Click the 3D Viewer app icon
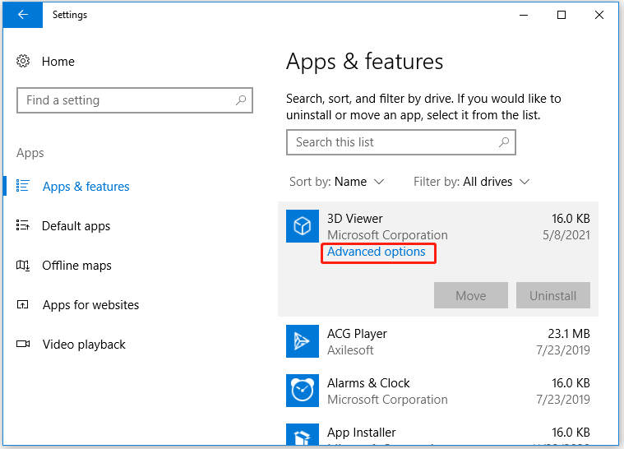The height and width of the screenshot is (449, 624). pos(302,226)
